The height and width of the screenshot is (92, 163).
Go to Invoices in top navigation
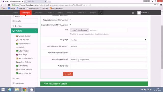pos(70,13)
